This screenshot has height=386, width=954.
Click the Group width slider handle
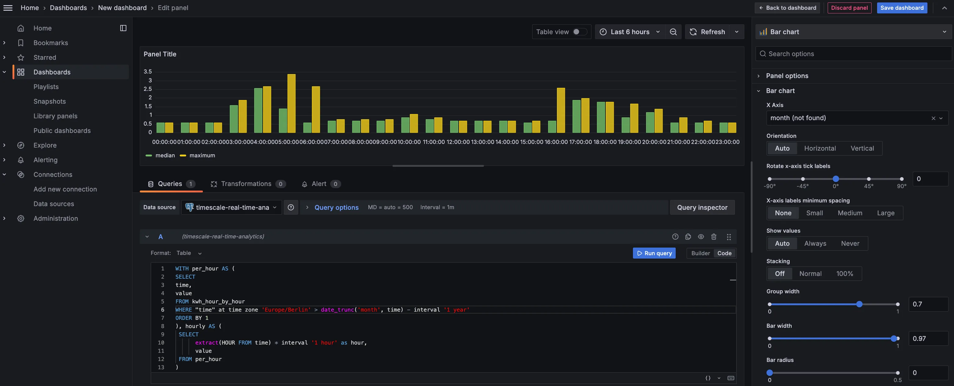[x=859, y=304]
